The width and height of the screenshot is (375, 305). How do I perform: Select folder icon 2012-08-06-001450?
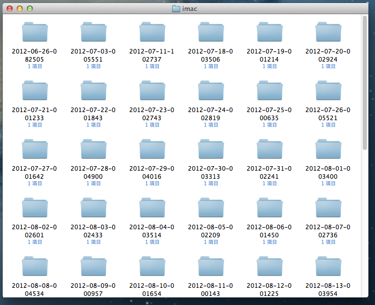point(270,208)
